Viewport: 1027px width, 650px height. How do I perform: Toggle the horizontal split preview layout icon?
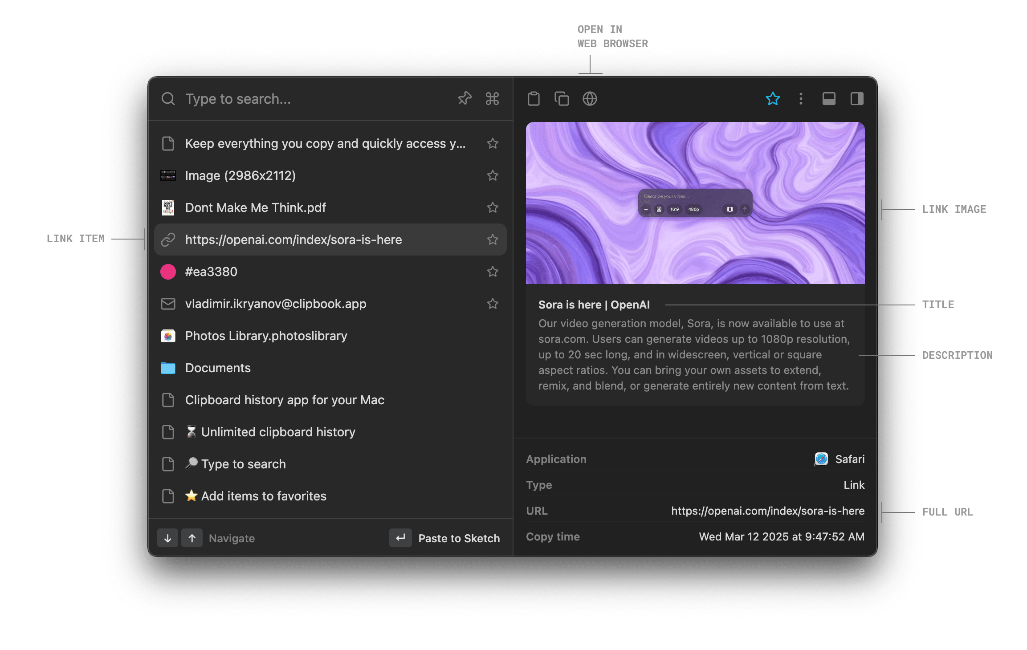[829, 98]
